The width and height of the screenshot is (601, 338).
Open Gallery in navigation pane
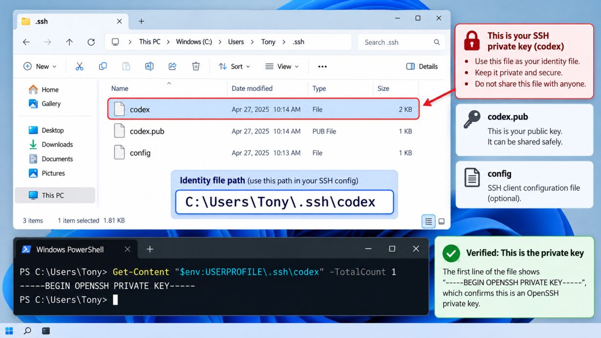51,104
